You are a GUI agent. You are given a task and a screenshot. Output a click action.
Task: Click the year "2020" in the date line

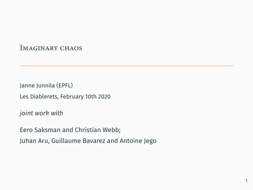pos(104,97)
